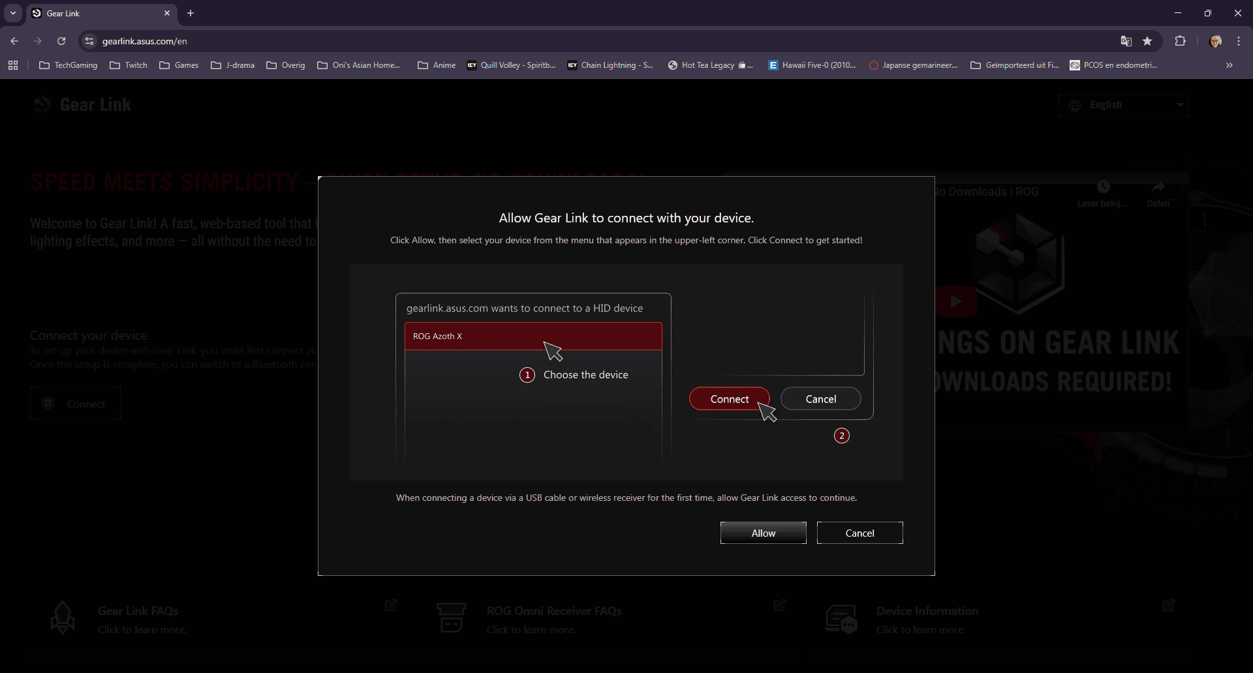View site information icon in address bar
Image resolution: width=1253 pixels, height=673 pixels.
90,41
